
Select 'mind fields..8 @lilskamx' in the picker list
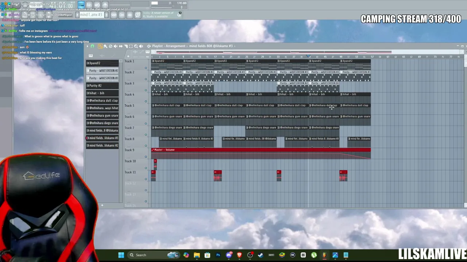tap(102, 131)
